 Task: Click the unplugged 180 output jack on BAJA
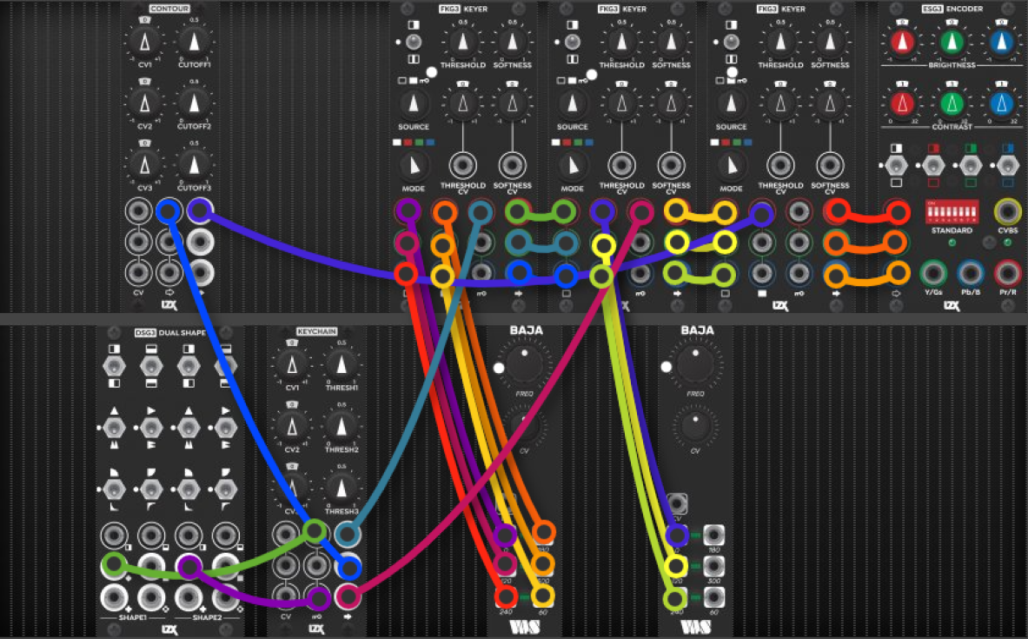pyautogui.click(x=714, y=535)
